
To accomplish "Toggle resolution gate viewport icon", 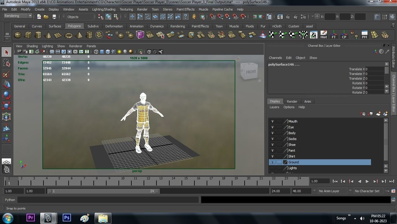I will 64,52.
